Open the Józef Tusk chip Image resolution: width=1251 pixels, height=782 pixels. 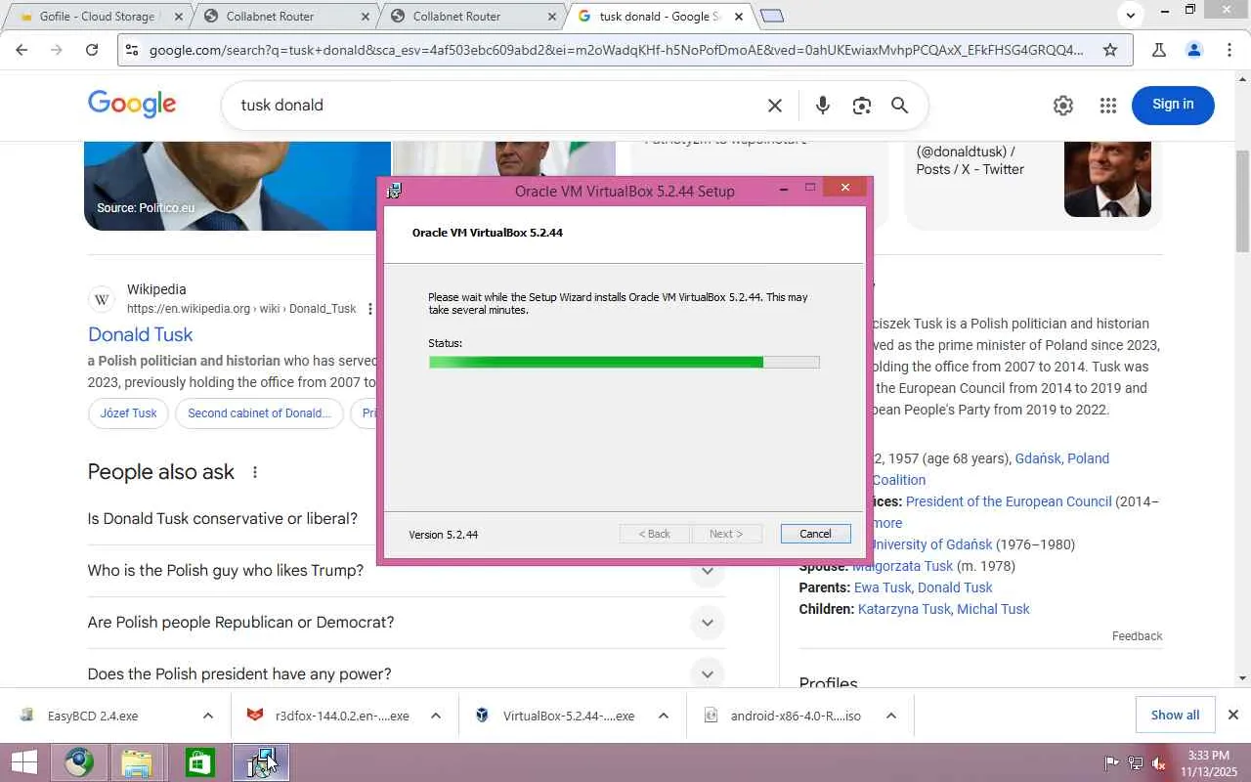click(128, 413)
